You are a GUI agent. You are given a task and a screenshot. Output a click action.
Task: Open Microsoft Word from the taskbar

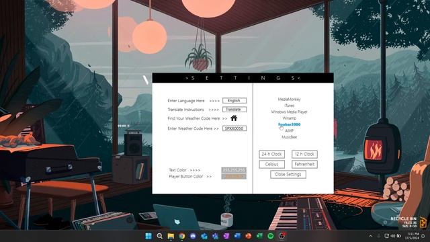coord(237,236)
